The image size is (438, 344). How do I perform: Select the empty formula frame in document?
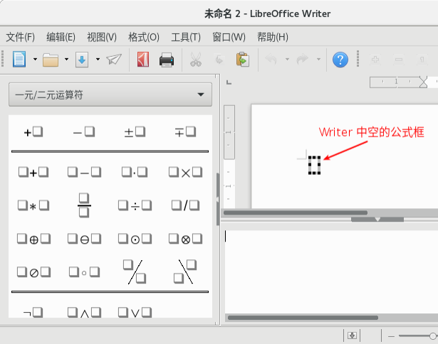point(314,166)
